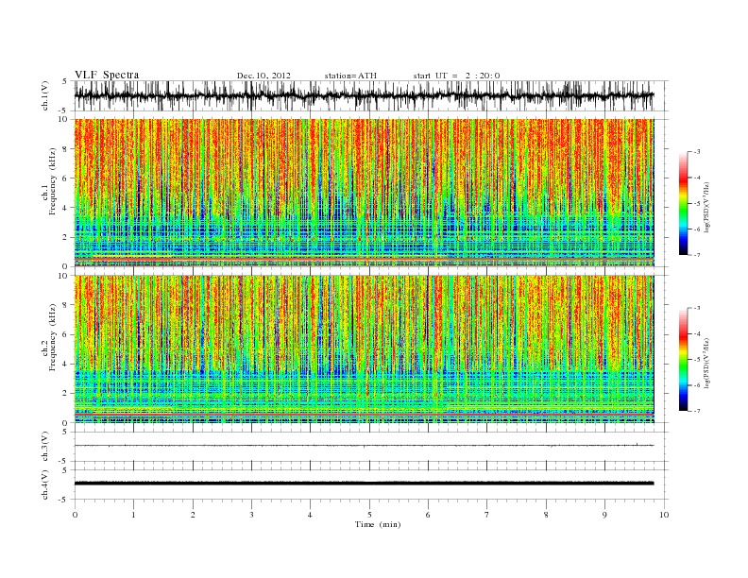Click the ch.1 PSD color scale bar

pos(683,203)
